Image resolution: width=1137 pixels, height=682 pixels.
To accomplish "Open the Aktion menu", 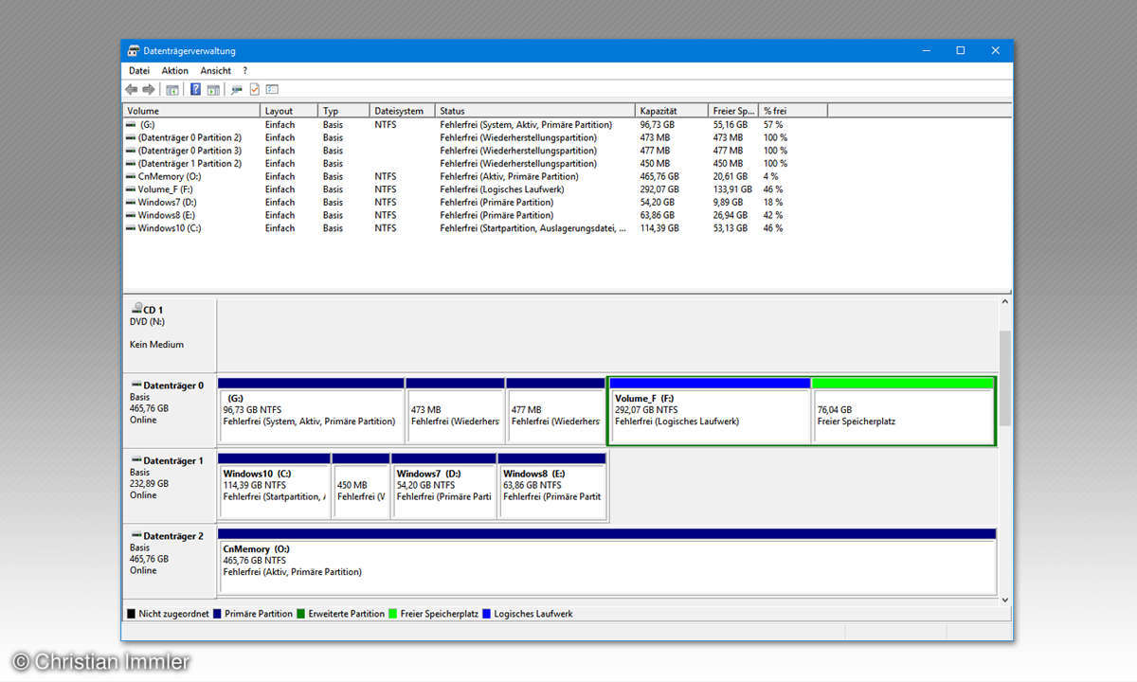I will (174, 71).
